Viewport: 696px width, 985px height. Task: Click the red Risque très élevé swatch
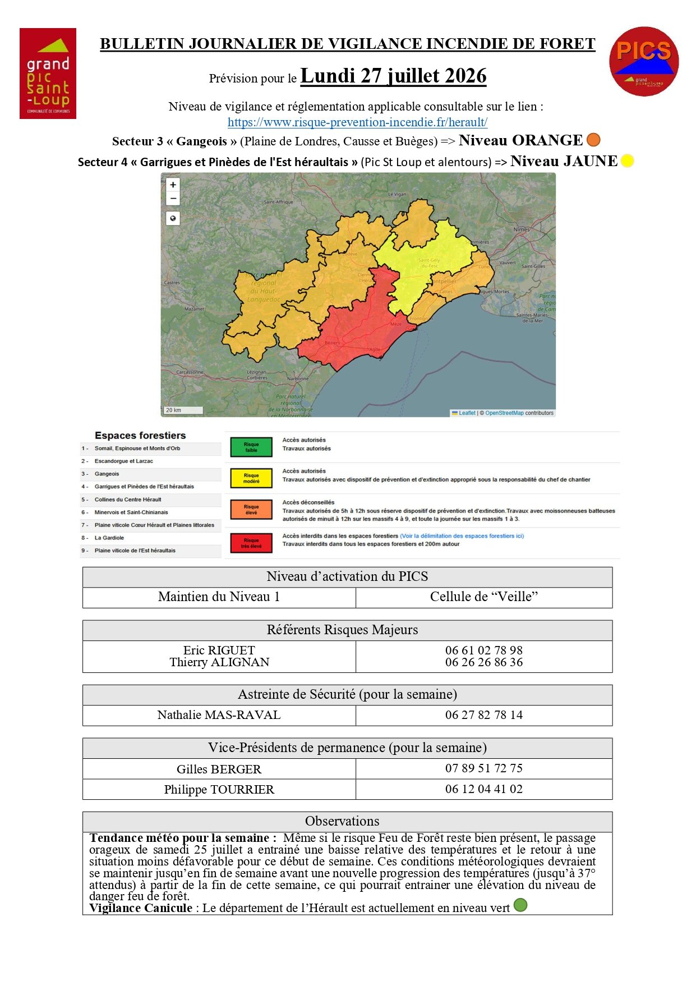pyautogui.click(x=251, y=543)
